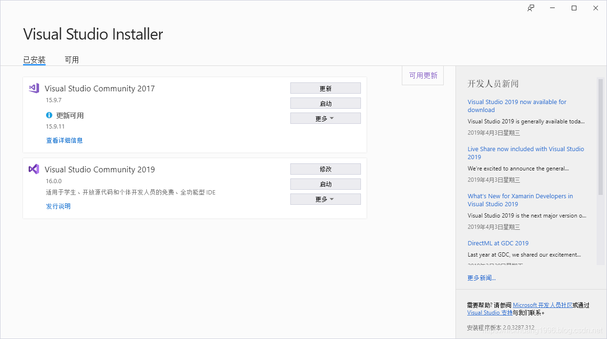Expand the 更多 dropdown for Visual Studio 2017
Screen dimensions: 607x339
[x=326, y=119]
